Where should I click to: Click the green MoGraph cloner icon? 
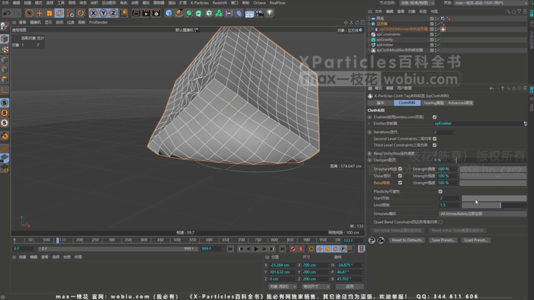219,13
